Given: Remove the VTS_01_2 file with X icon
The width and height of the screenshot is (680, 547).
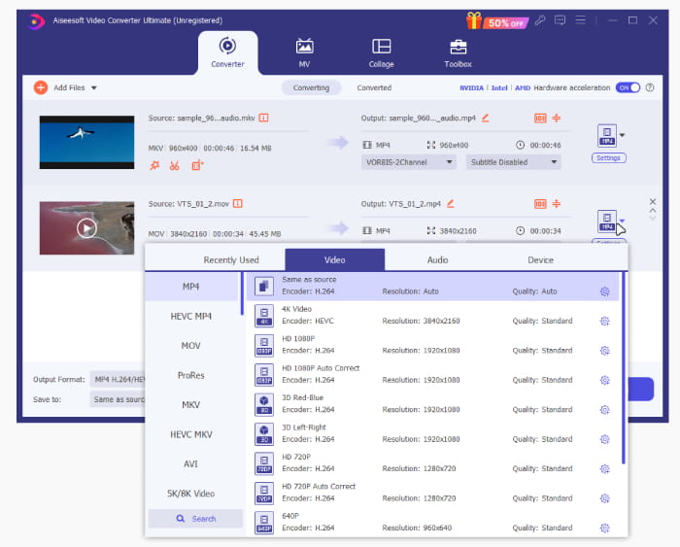Looking at the screenshot, I should pos(652,201).
